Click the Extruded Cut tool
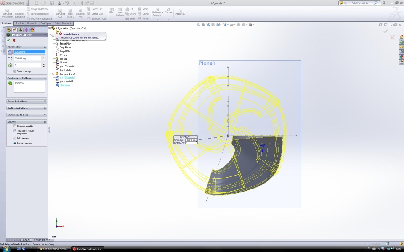The width and height of the screenshot is (404, 252). click(60, 13)
